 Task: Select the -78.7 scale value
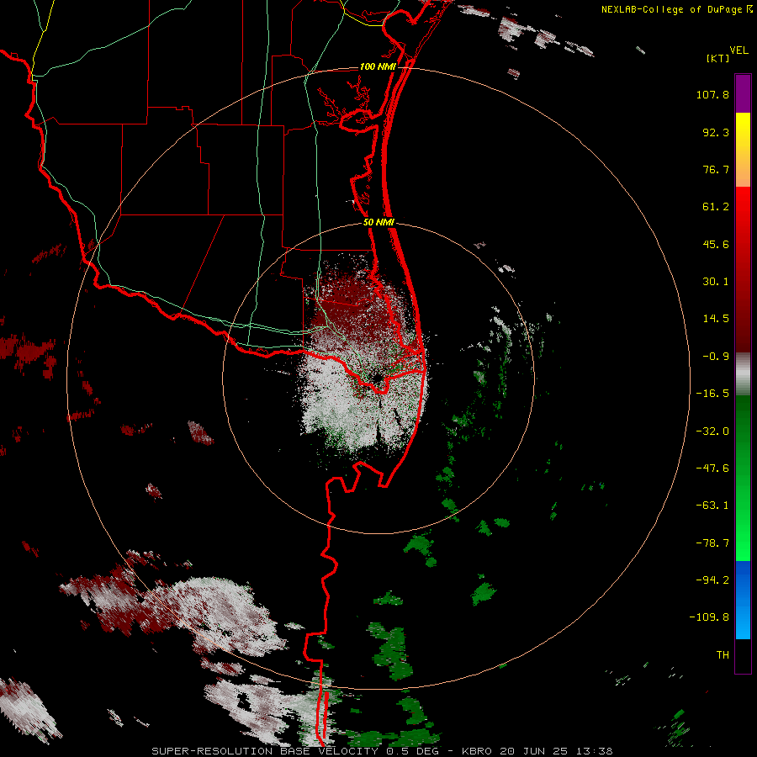712,543
